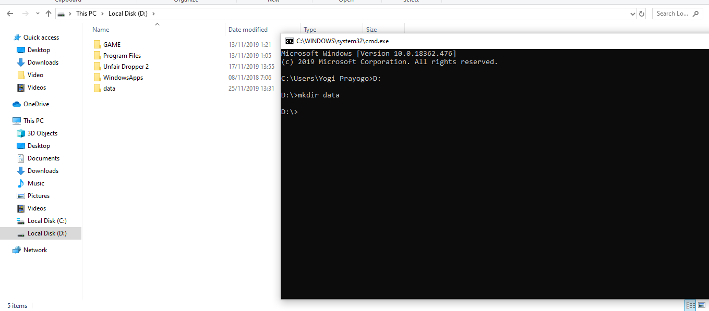This screenshot has width=709, height=311.
Task: Click date '25/11/2019 13:31' of data
Action: tap(251, 89)
